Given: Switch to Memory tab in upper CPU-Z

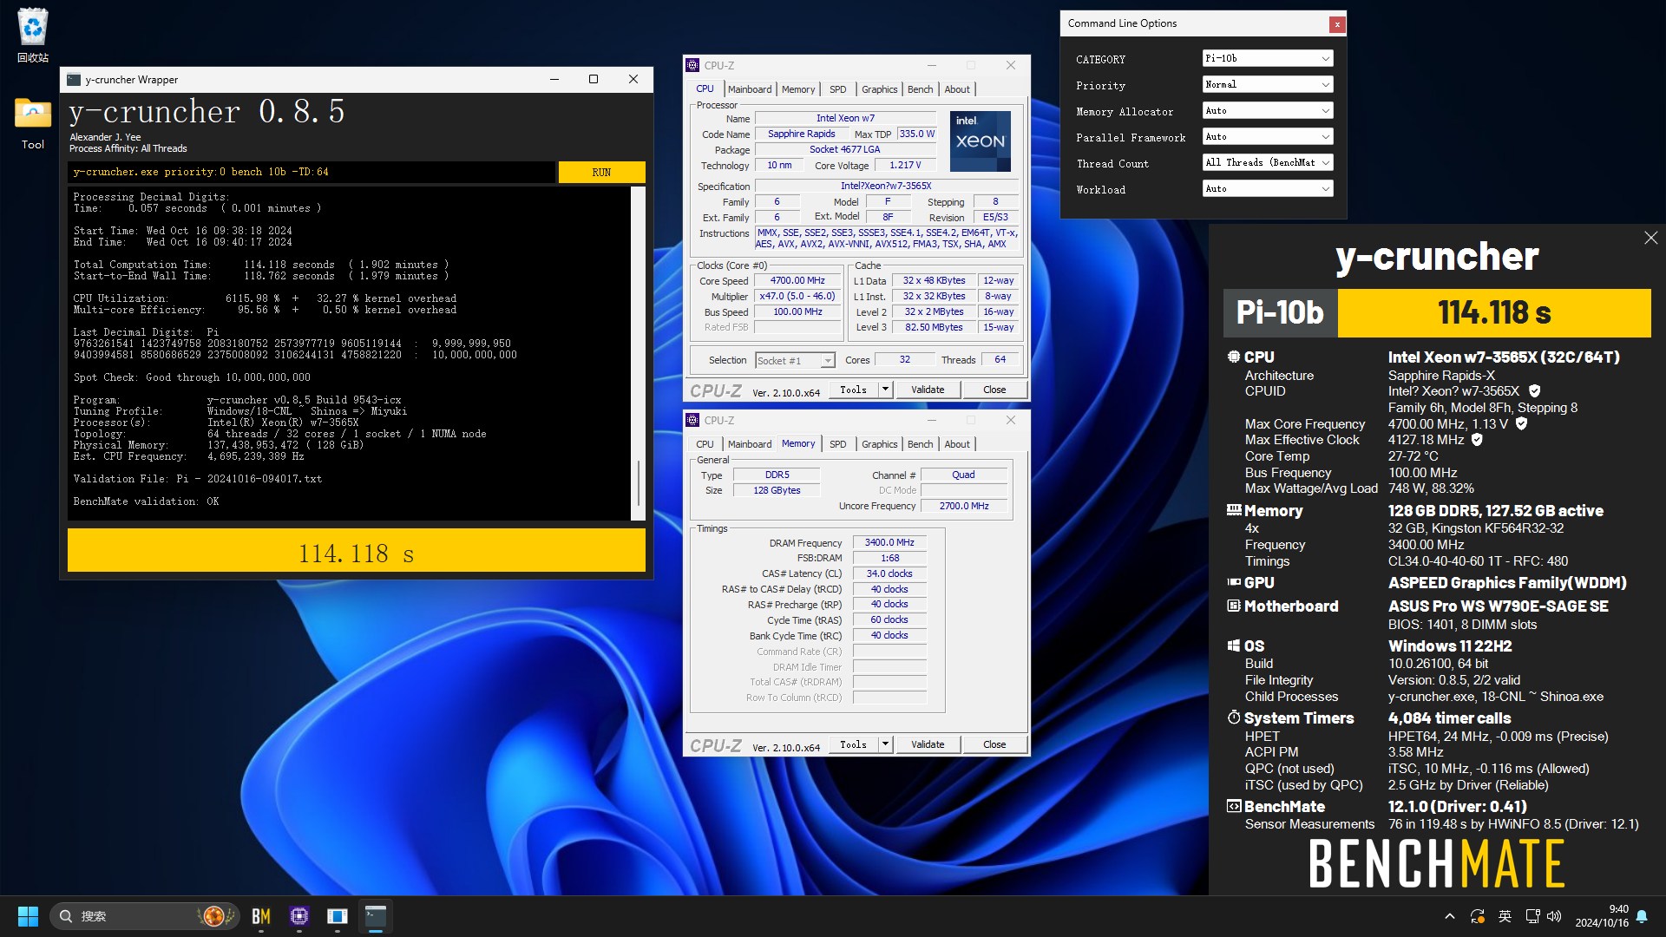Looking at the screenshot, I should (798, 89).
